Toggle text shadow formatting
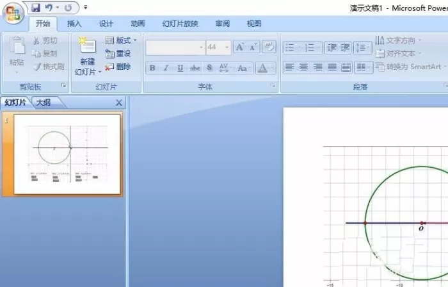448x287 pixels. click(x=209, y=68)
